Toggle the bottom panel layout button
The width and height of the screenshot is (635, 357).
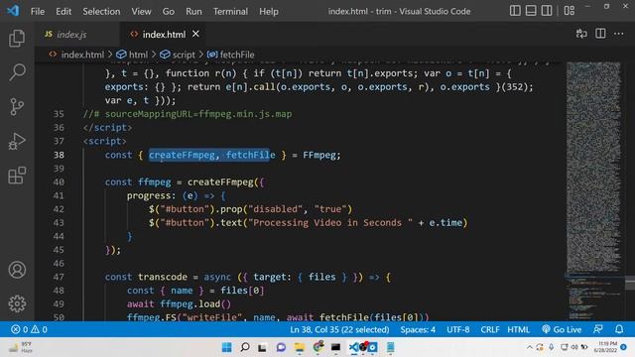[531, 11]
